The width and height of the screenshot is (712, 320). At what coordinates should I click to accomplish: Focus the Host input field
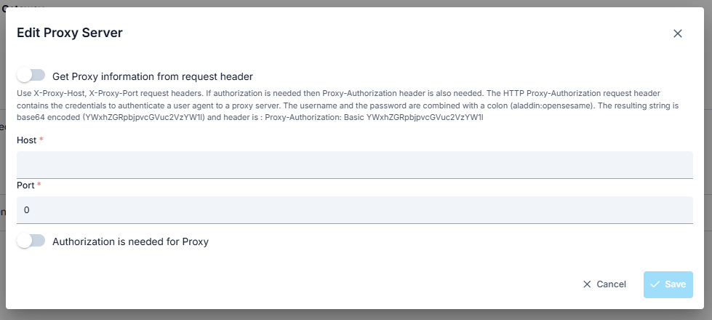pyautogui.click(x=355, y=164)
